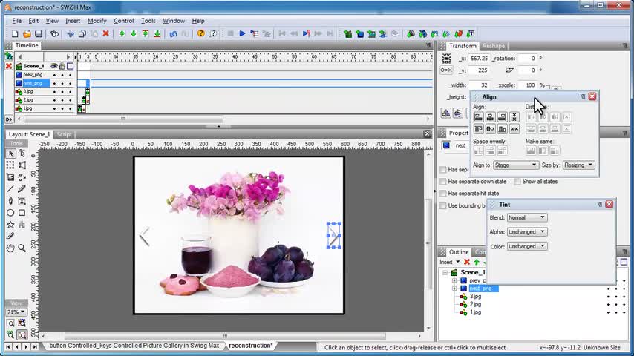The image size is (634, 356).
Task: Check the Show all states option
Action: (x=517, y=182)
